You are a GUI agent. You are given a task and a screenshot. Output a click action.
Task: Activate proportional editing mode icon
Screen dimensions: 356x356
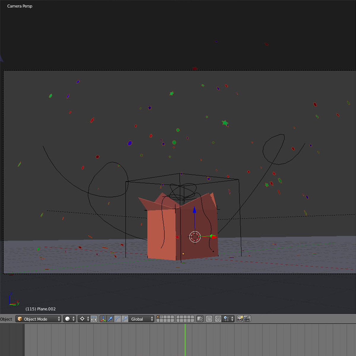(x=209, y=319)
